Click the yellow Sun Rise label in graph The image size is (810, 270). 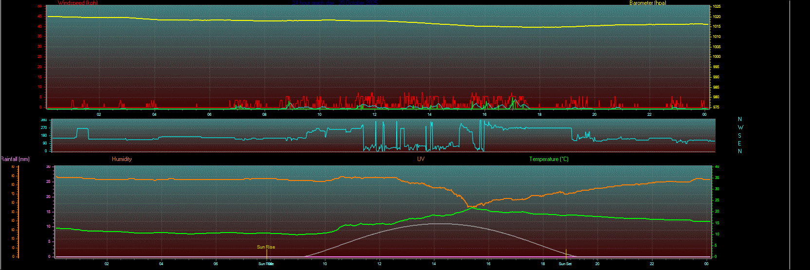(266, 247)
